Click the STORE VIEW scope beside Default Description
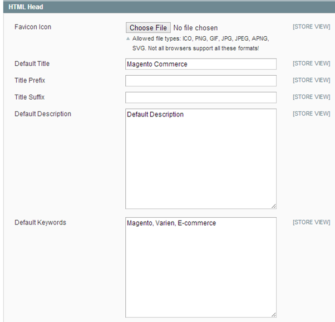This screenshot has width=335, height=322. point(311,114)
